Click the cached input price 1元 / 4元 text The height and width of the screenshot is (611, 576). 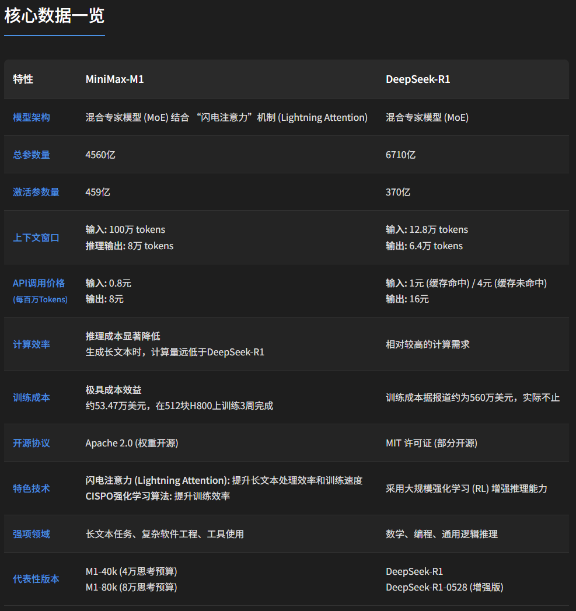tap(466, 283)
